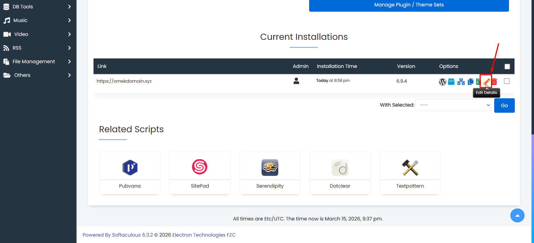Viewport: 534px width, 243px height.
Task: Select the SitePad related script card
Action: pyautogui.click(x=200, y=173)
